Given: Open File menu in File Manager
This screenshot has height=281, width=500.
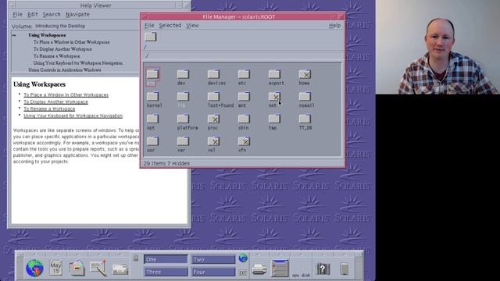Looking at the screenshot, I should click(149, 26).
